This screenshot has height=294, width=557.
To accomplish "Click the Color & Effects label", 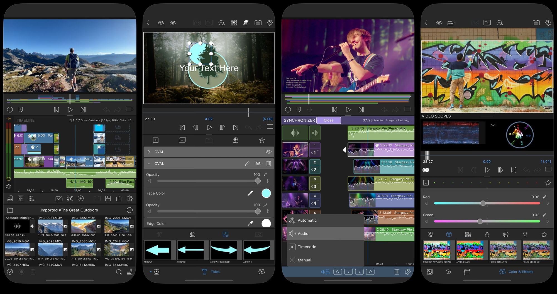I will coord(521,272).
